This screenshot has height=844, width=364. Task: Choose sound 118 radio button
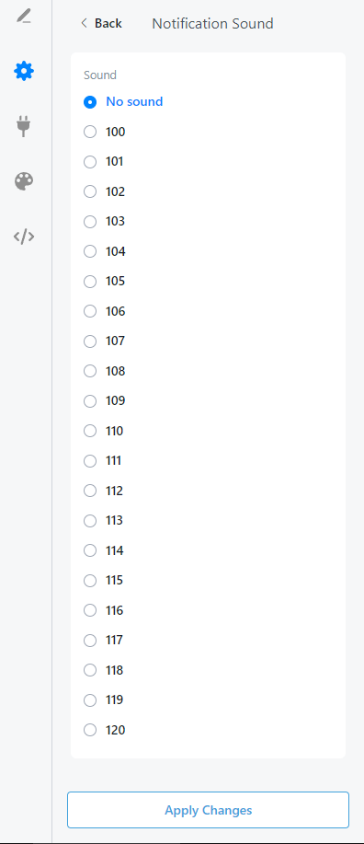pos(90,670)
